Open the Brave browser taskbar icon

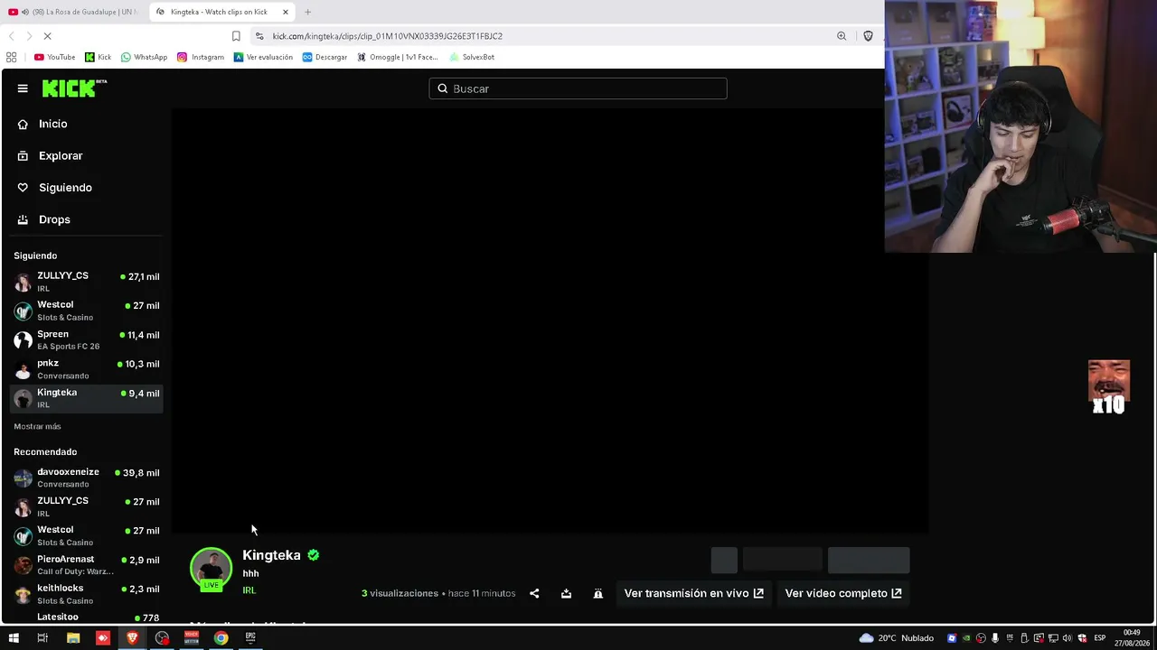pos(132,638)
